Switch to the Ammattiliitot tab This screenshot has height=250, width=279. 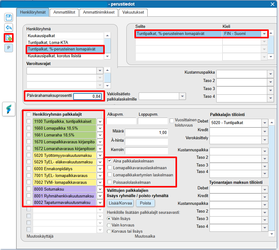click(64, 12)
